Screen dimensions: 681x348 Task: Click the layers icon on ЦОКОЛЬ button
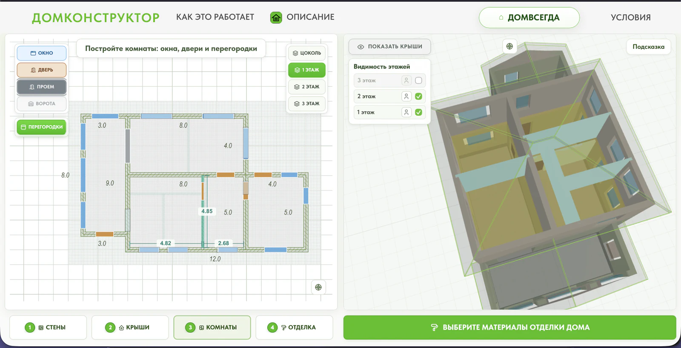coord(295,53)
